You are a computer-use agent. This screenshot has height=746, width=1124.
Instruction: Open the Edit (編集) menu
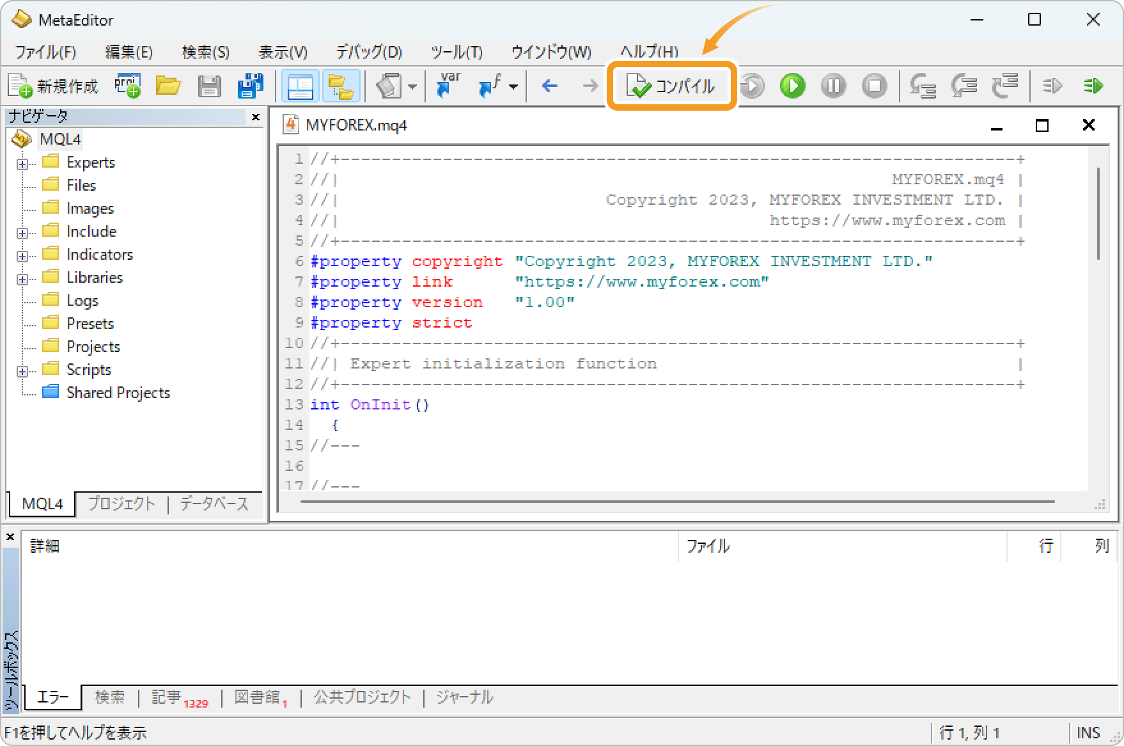[129, 52]
